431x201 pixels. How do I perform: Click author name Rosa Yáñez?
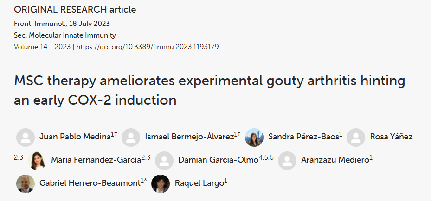[x=391, y=137]
